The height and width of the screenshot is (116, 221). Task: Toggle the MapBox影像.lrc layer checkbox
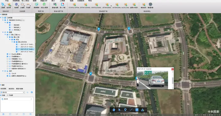click(x=7, y=54)
